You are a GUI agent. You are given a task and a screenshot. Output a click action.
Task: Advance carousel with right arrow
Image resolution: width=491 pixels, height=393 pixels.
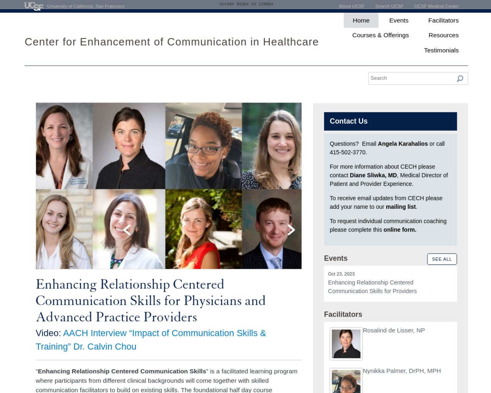click(x=291, y=230)
